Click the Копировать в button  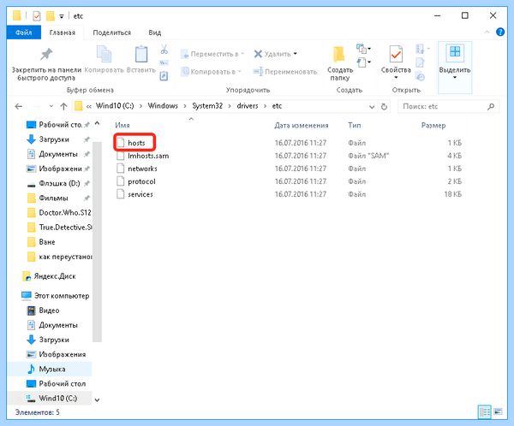211,71
